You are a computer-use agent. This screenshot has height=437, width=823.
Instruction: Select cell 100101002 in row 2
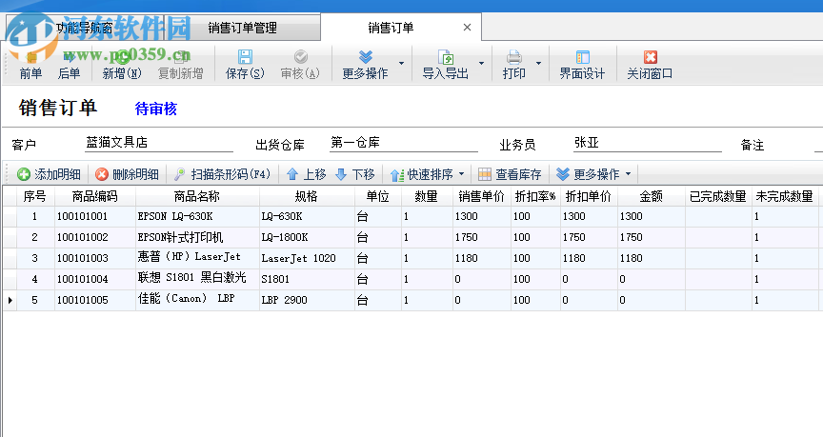[x=95, y=237]
